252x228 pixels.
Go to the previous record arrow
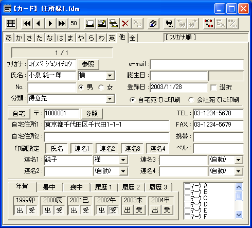39,23
